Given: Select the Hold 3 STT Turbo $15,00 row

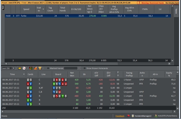Looking at the screenshot, I should click(x=88, y=16).
